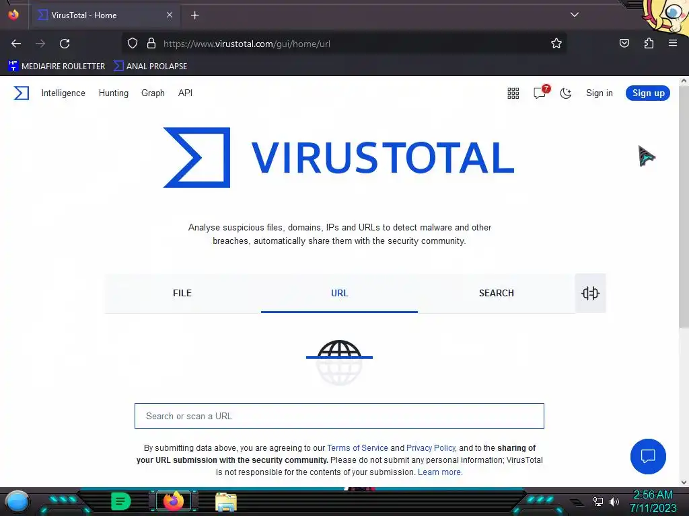
Task: Switch to the SEARCH tab
Action: (497, 293)
